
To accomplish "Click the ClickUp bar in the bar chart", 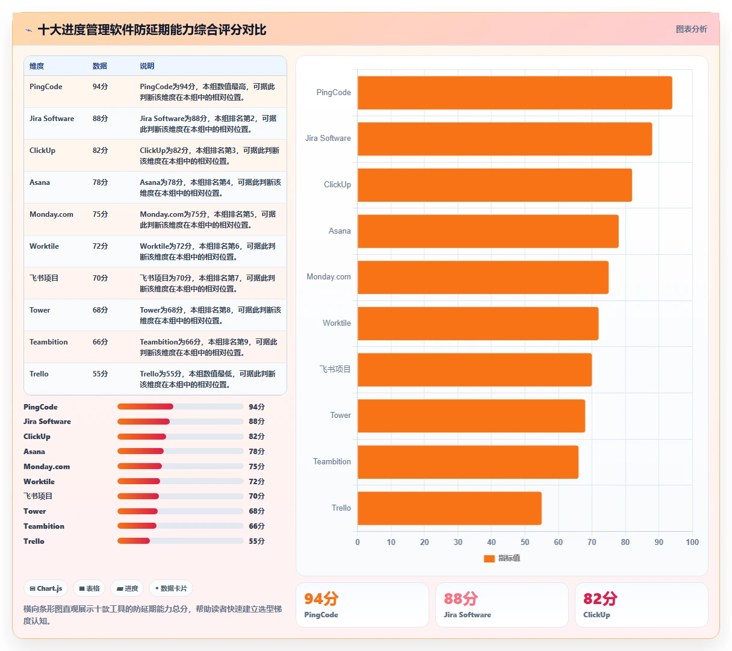I will [495, 185].
